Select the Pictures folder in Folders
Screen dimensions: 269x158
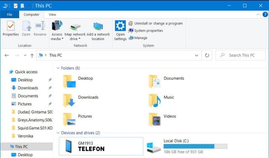tap(77, 119)
